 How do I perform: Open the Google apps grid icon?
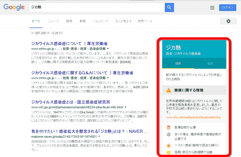(212, 8)
